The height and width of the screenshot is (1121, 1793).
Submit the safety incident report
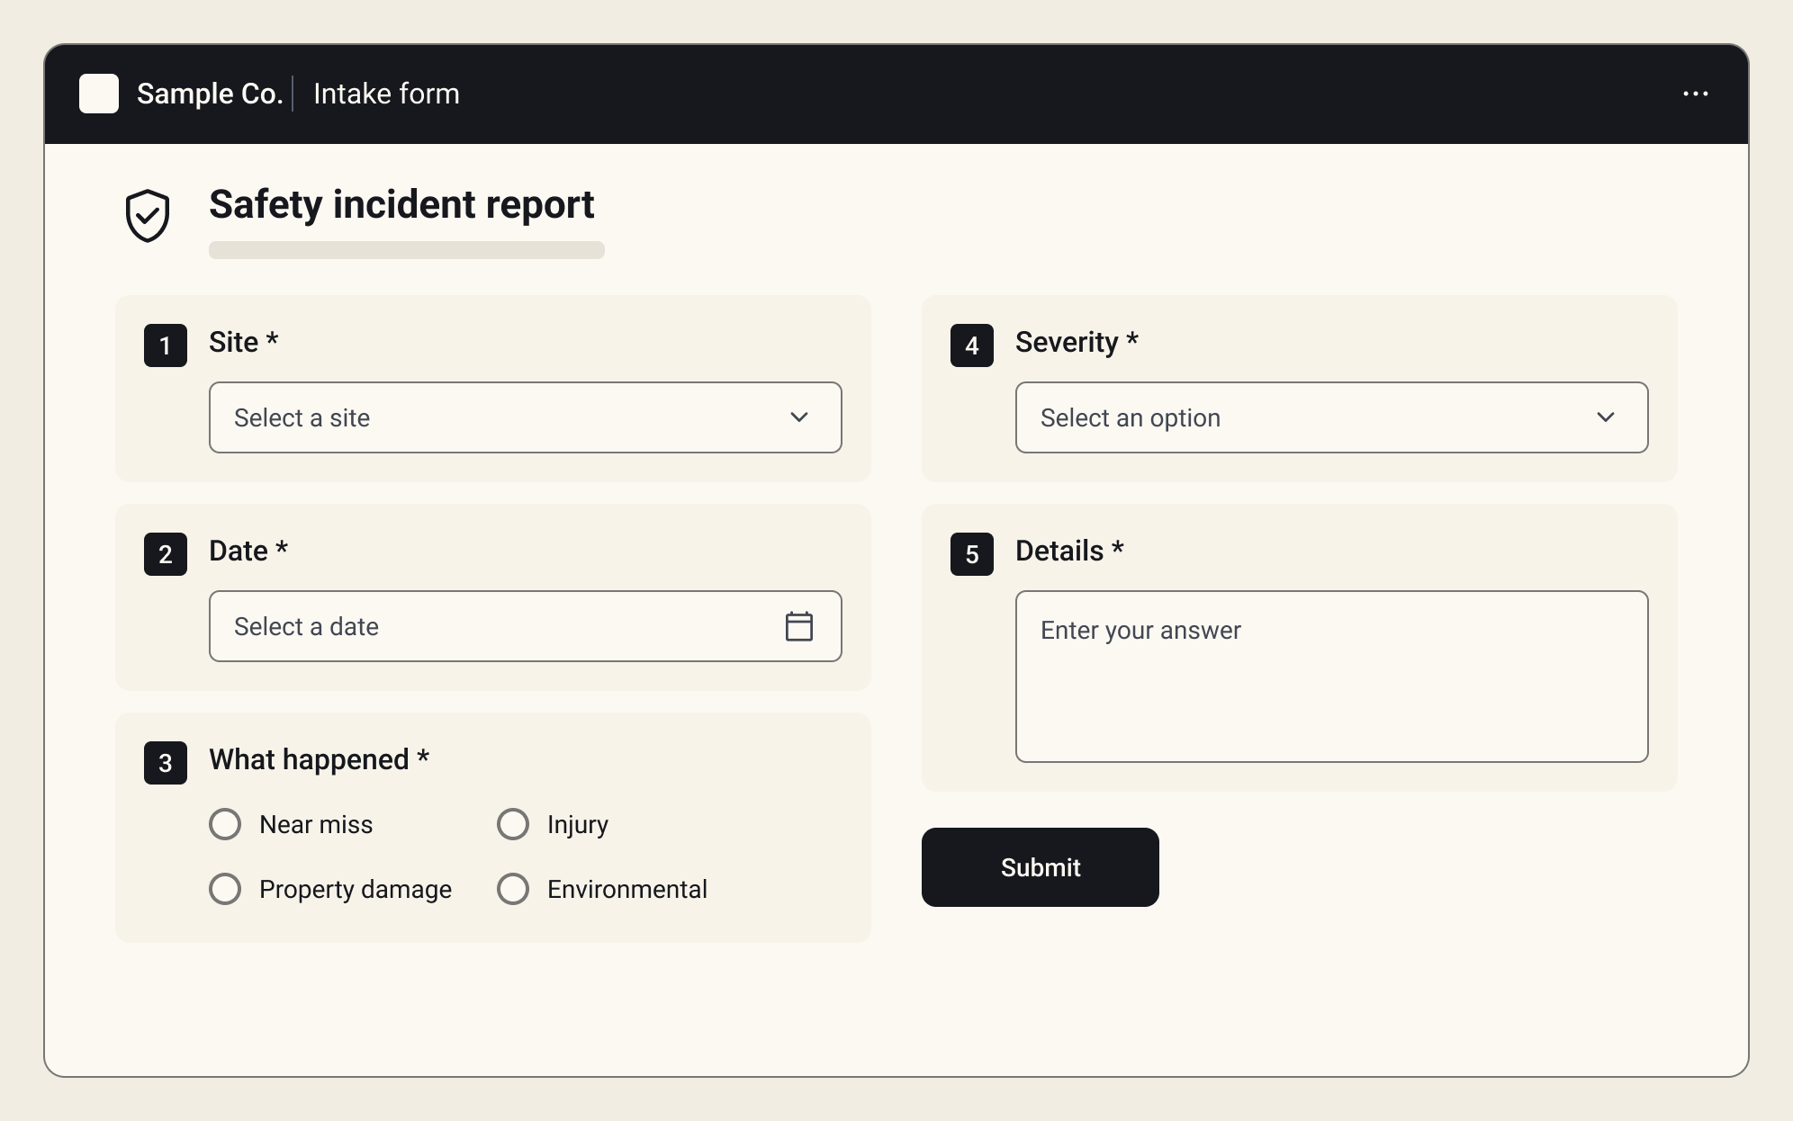coord(1041,867)
